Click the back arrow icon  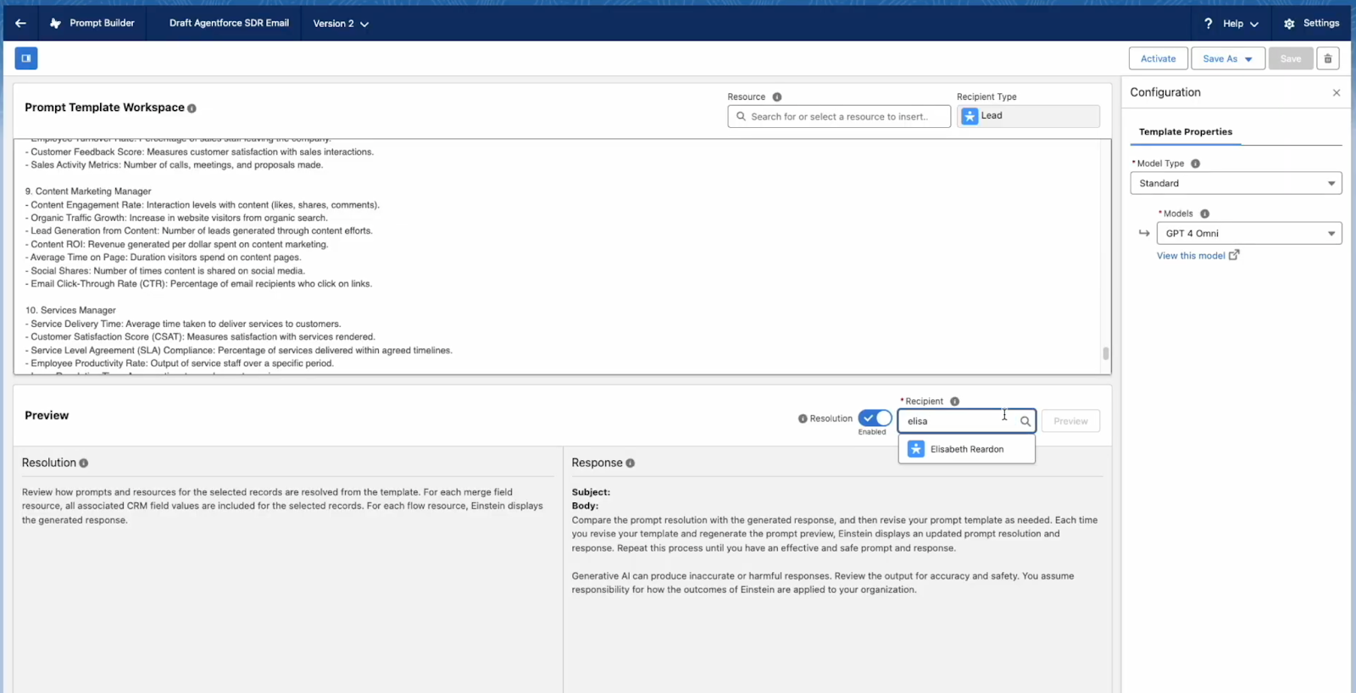pos(20,24)
